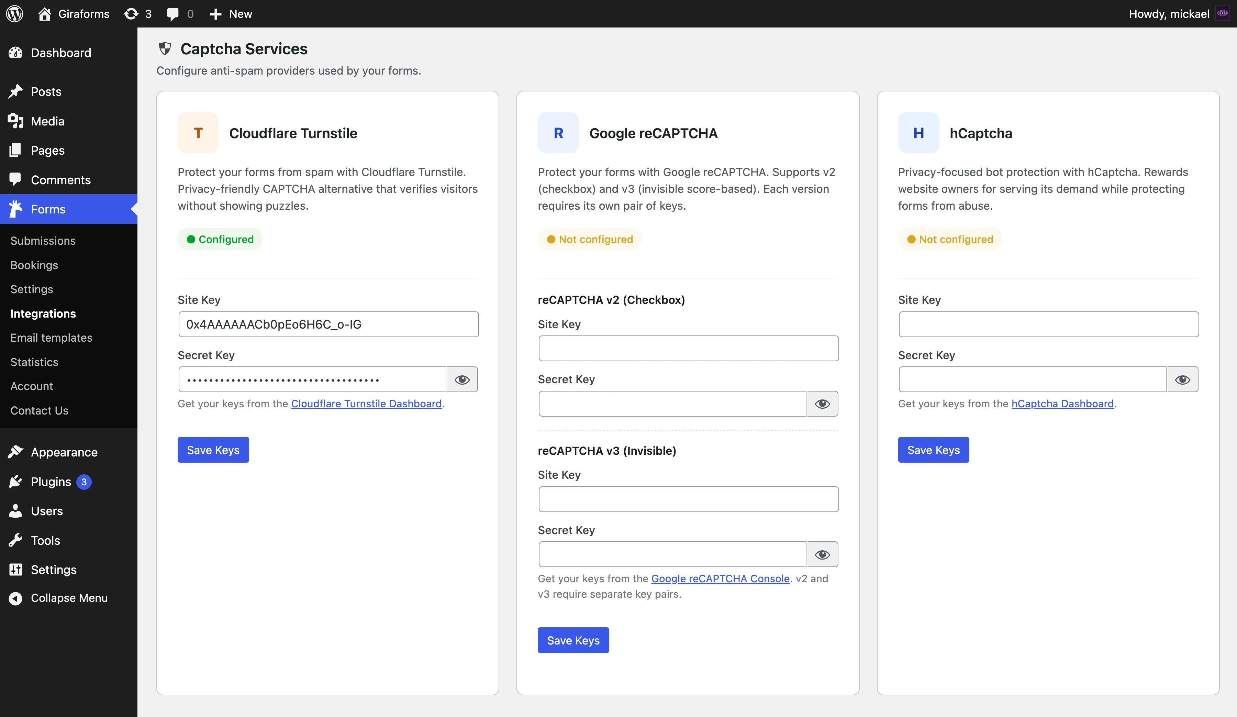Screen dimensions: 1237x717
Task: Click the comments bubble icon in the admin bar
Action: click(173, 13)
